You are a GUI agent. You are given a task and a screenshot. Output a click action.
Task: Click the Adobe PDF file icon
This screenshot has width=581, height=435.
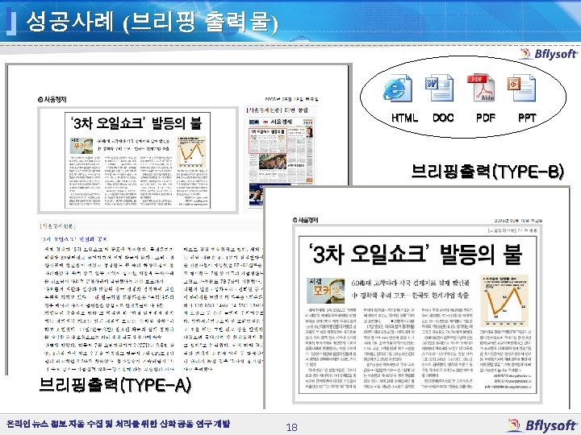(x=481, y=88)
